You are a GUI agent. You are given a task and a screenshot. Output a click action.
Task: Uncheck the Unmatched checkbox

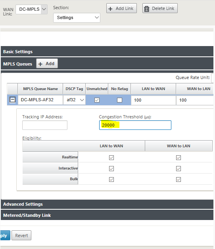pyautogui.click(x=97, y=100)
